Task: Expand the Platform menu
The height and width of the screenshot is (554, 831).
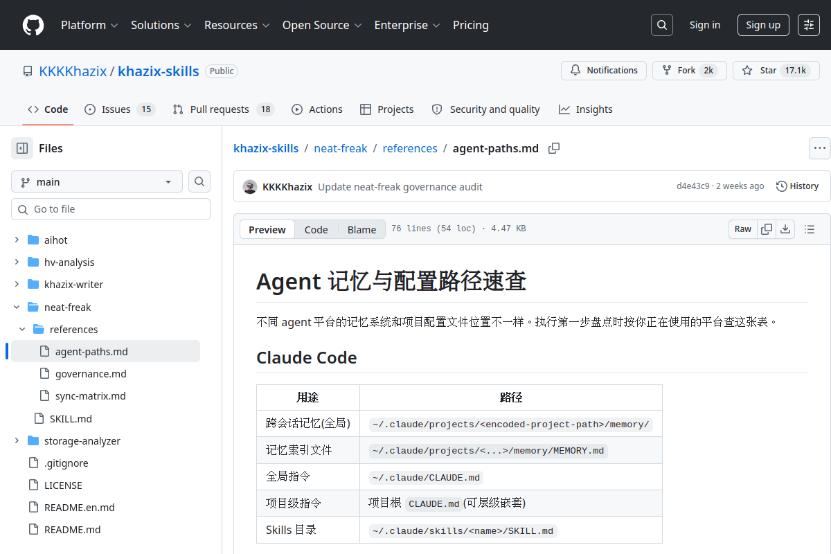Action: (x=89, y=25)
